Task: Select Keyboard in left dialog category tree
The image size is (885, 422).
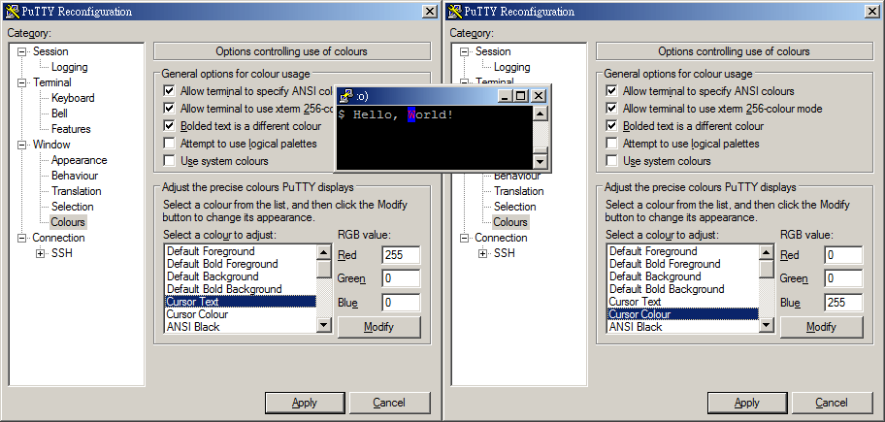Action: pyautogui.click(x=73, y=98)
